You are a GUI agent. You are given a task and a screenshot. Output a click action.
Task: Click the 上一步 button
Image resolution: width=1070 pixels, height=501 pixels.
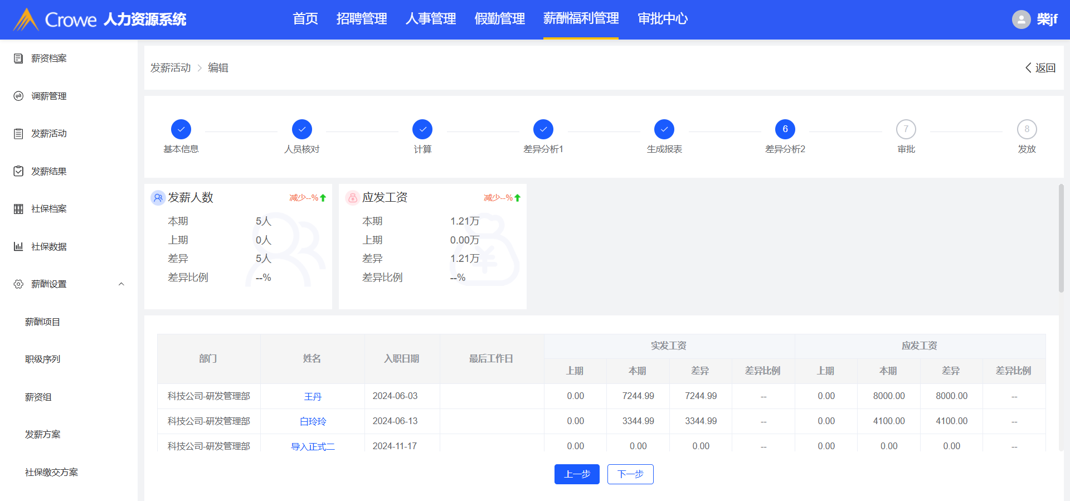(x=577, y=474)
